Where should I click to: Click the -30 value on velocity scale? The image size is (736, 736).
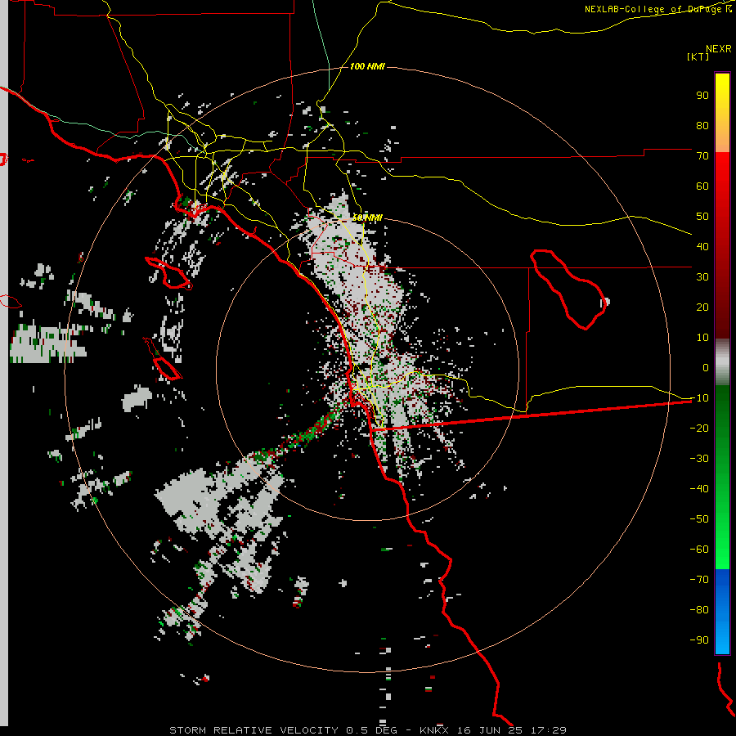click(699, 459)
